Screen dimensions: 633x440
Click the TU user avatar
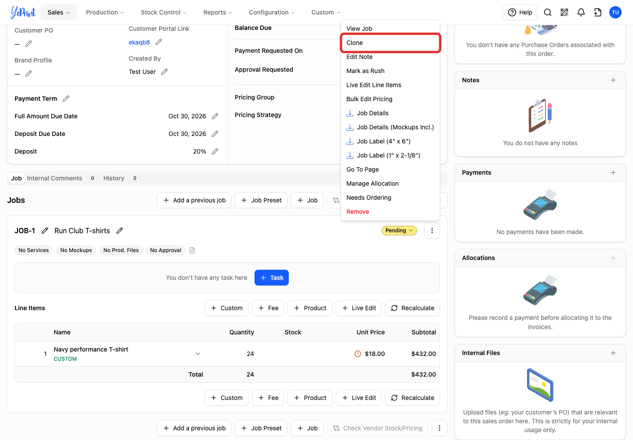click(615, 12)
